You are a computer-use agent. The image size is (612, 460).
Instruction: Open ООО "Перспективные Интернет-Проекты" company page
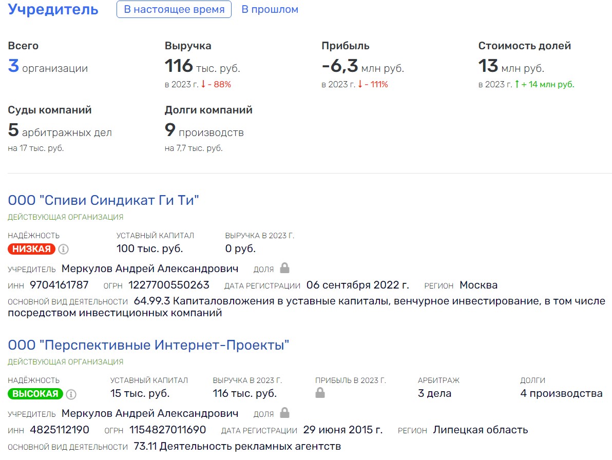pos(148,345)
